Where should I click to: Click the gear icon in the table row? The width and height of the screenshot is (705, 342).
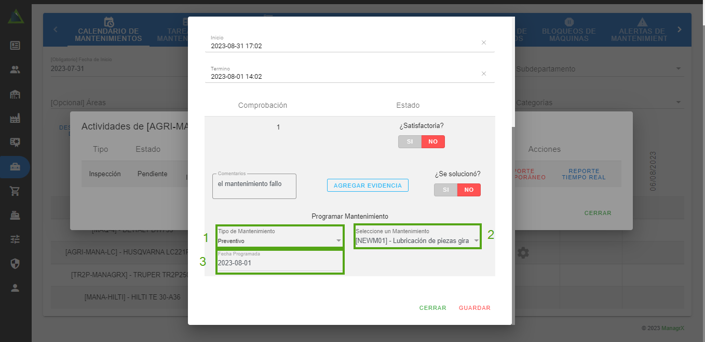pos(523,253)
